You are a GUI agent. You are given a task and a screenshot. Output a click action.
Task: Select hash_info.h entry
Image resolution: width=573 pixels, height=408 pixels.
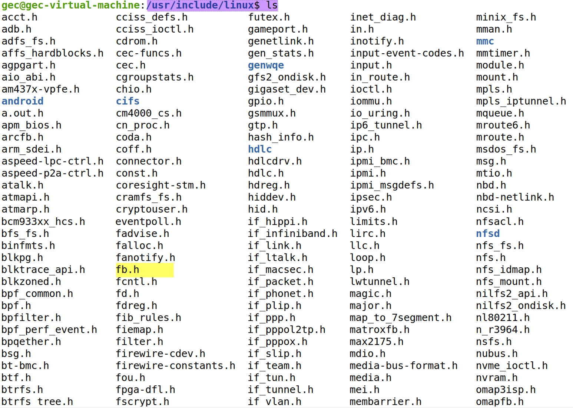(281, 137)
